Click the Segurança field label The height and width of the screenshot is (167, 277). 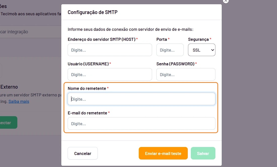pos(198,39)
